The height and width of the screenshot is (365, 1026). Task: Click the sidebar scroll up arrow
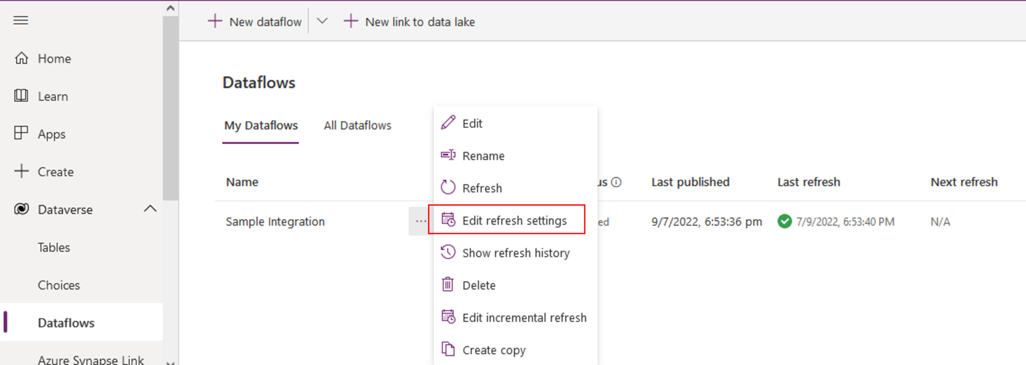[170, 8]
